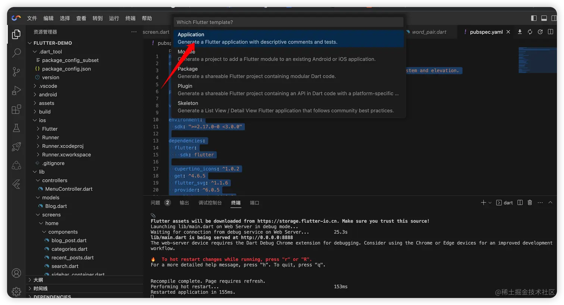Collapse the ios folder
Viewport: 564px width, 305px height.
pyautogui.click(x=85, y=120)
